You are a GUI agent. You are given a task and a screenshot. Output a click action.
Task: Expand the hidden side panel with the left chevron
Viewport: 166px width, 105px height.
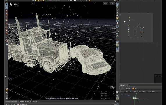6,76
